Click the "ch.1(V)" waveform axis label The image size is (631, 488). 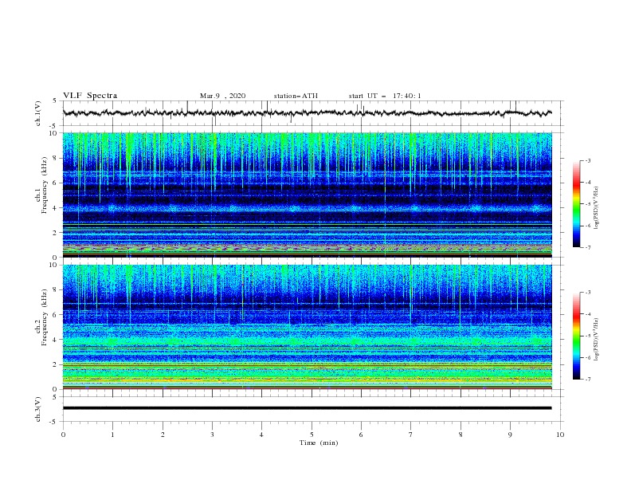pos(38,113)
